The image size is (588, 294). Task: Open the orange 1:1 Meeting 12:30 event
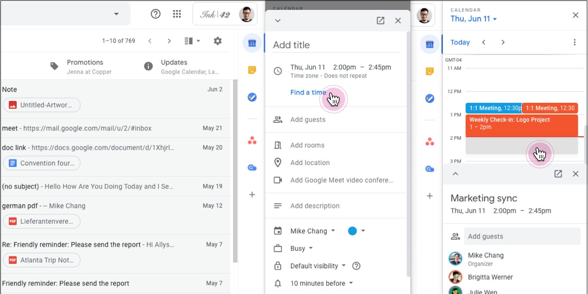click(x=550, y=108)
